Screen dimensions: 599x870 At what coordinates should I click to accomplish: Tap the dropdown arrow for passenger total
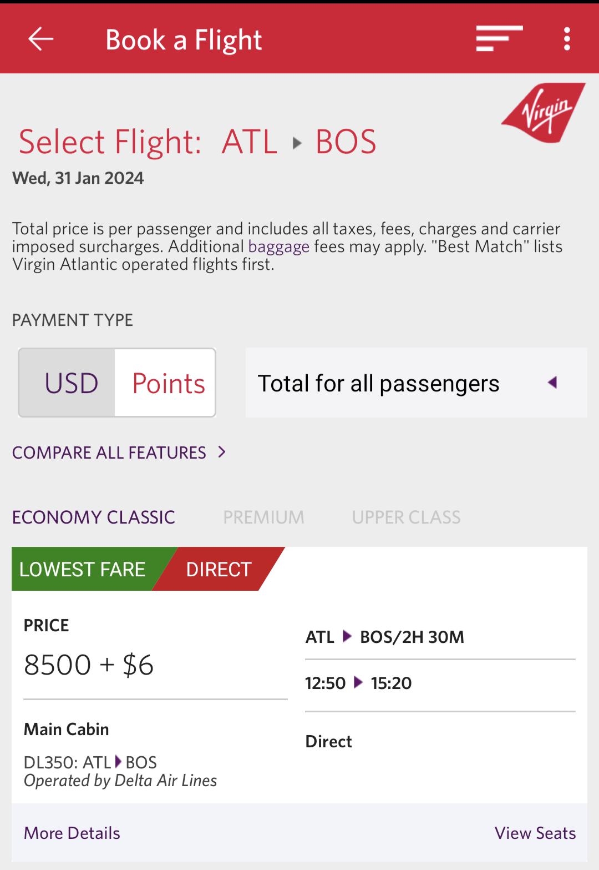552,383
